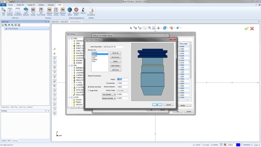
Task: Click the New Job ribbon icon
Action: click(x=3, y=11)
